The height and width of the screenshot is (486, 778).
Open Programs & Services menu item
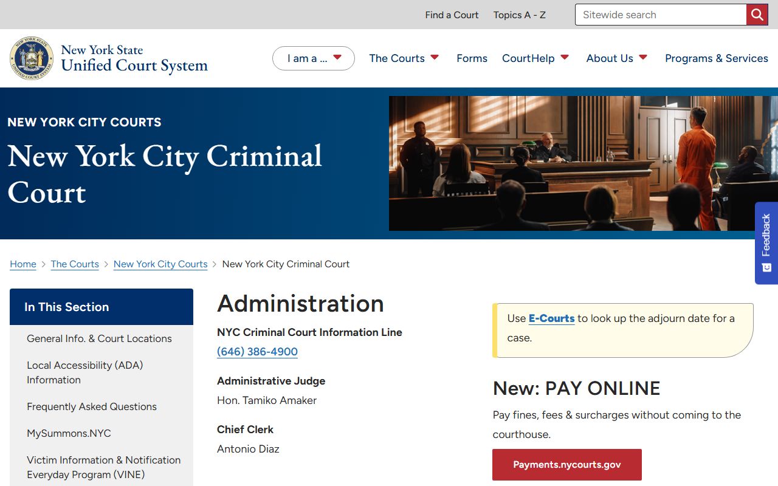717,58
